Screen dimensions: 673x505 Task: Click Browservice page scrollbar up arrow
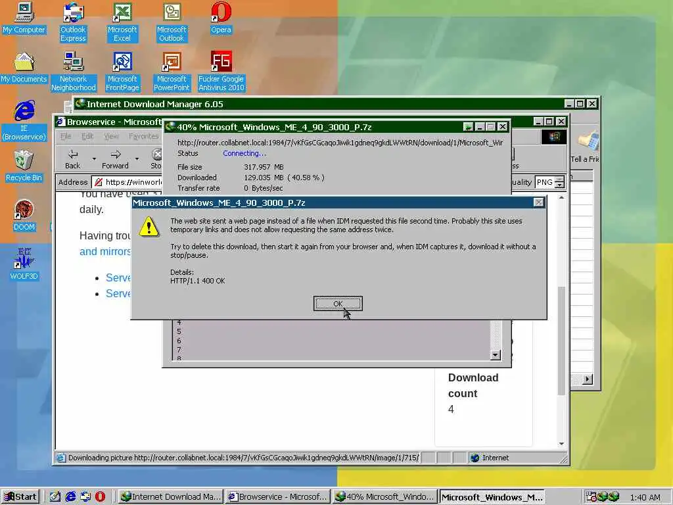click(561, 197)
